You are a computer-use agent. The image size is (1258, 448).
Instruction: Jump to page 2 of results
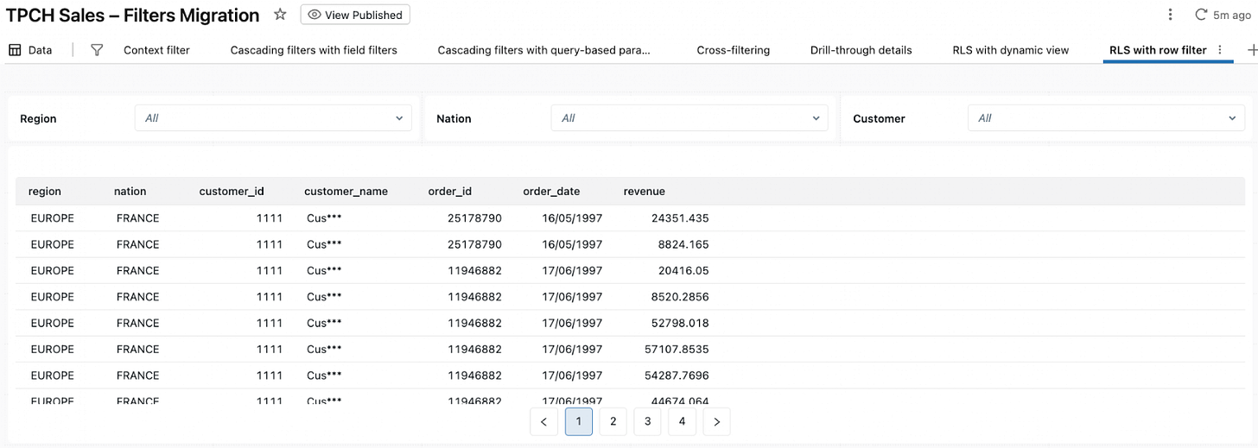click(613, 421)
